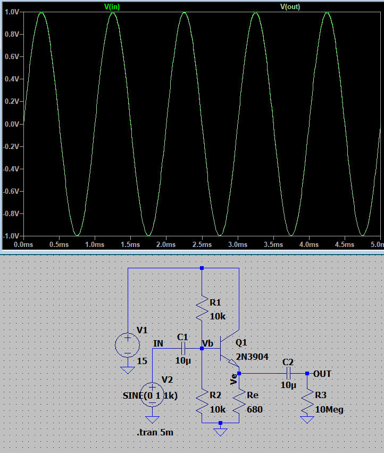
Task: Select the R1 resistor symbol
Action: (202, 309)
